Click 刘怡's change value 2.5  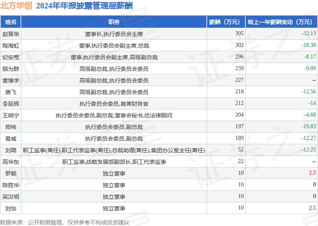coord(312,208)
